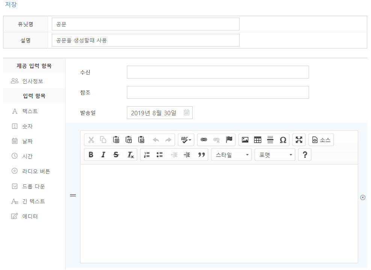Insert a table in the editor

(258, 140)
